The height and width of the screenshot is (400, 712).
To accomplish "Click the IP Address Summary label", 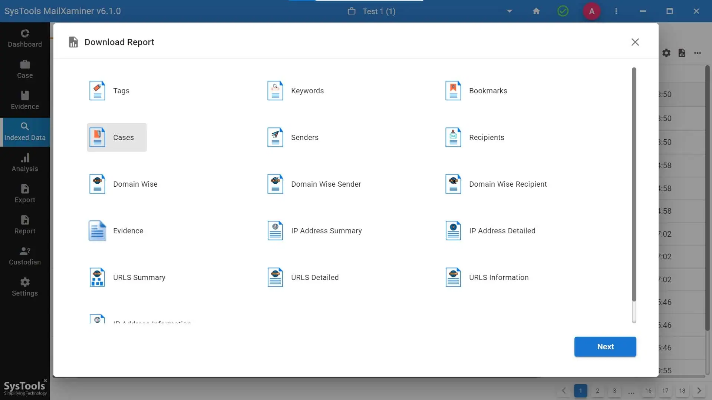I will (326, 231).
